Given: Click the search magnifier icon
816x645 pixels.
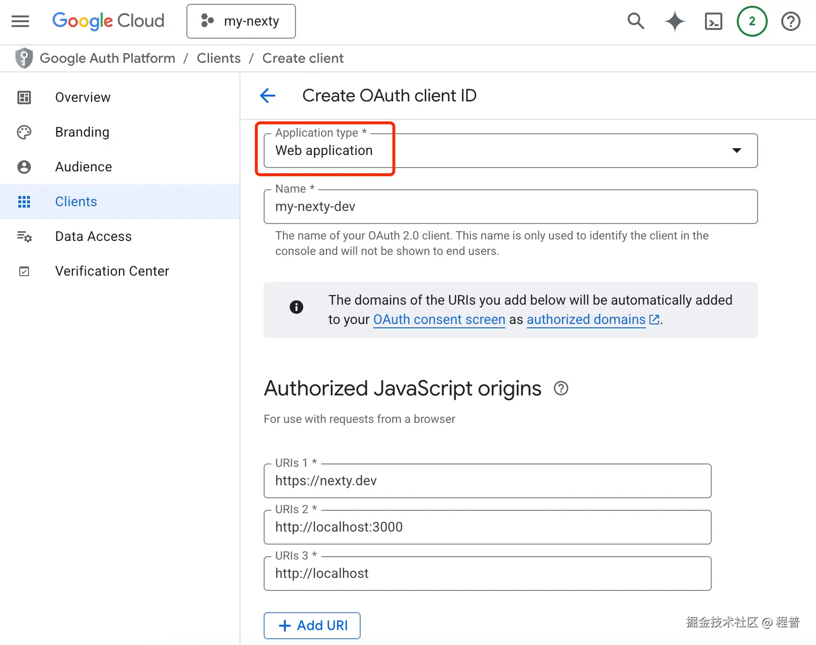Looking at the screenshot, I should [x=636, y=21].
